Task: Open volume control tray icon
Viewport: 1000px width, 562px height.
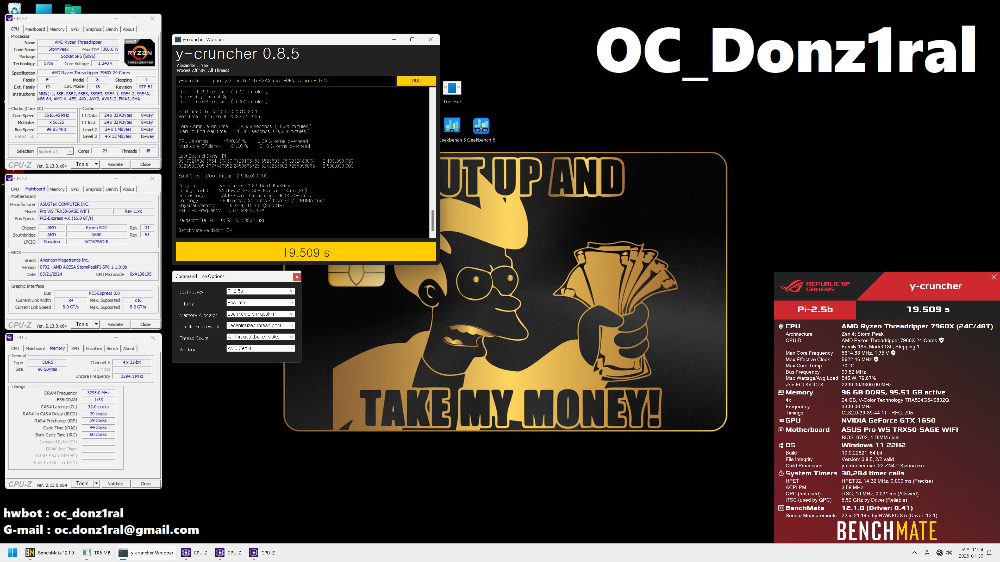Action: point(949,553)
